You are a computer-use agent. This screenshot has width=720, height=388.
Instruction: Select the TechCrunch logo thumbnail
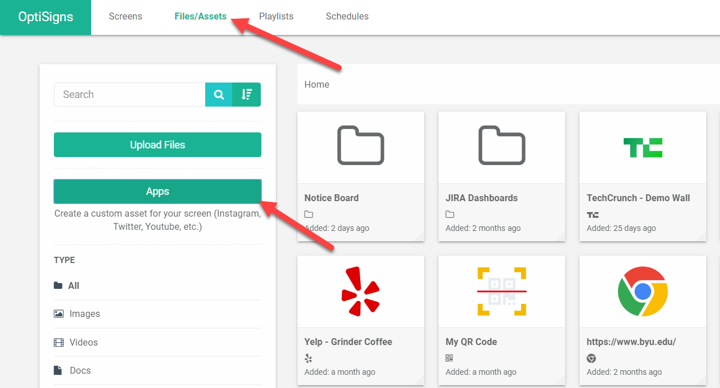tap(643, 147)
